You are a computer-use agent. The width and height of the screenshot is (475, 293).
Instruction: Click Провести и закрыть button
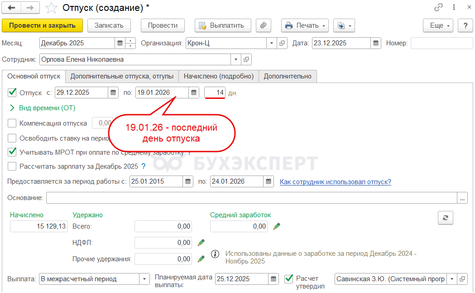pyautogui.click(x=43, y=25)
